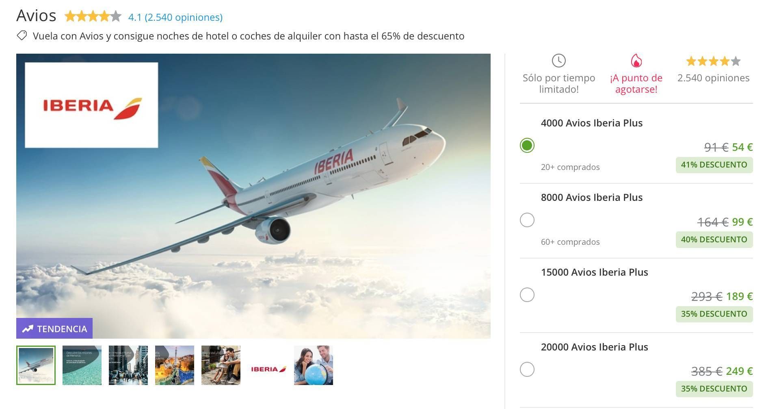
Task: Click the TENDENCIA trending badge
Action: click(x=54, y=329)
